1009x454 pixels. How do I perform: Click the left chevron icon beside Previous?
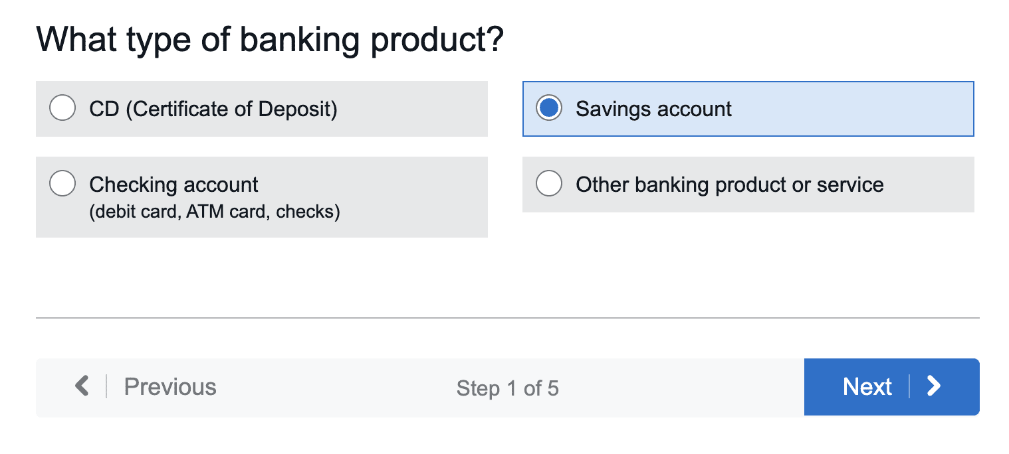pyautogui.click(x=82, y=386)
